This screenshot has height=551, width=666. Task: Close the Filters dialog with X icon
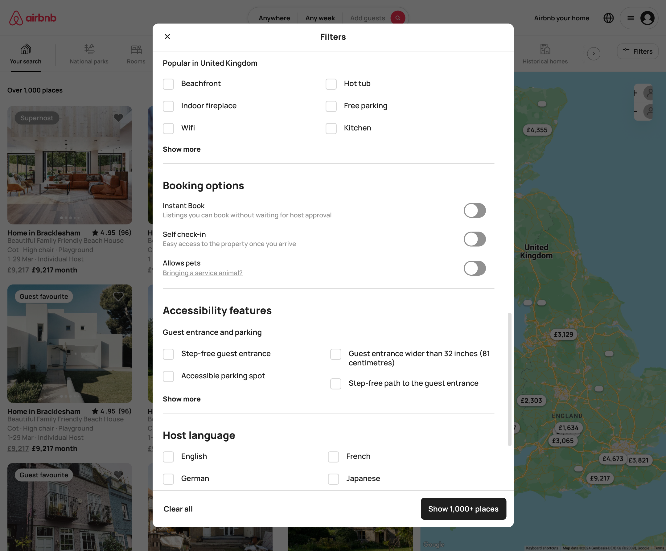tap(167, 37)
